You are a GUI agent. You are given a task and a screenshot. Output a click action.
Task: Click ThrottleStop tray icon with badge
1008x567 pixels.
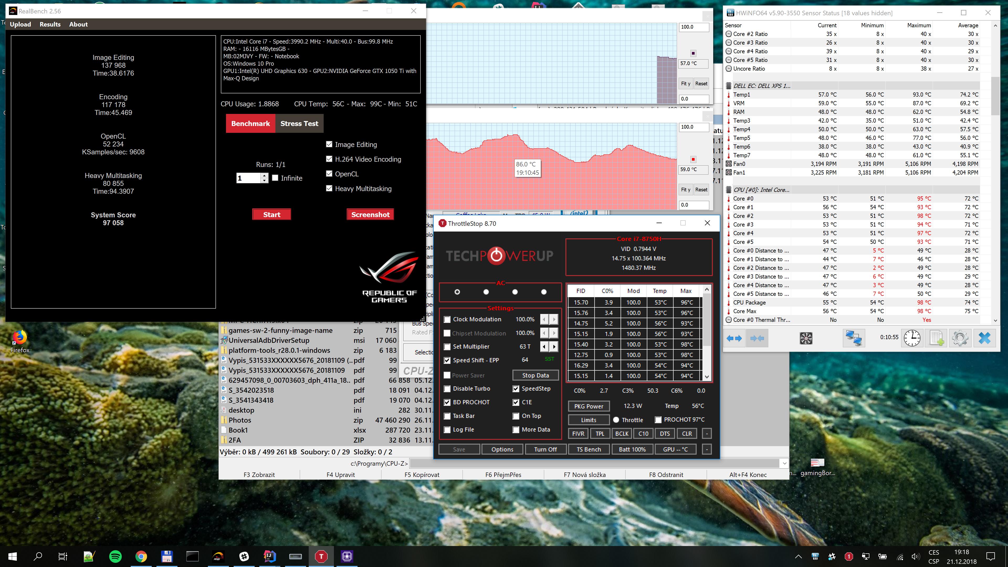pyautogui.click(x=849, y=556)
